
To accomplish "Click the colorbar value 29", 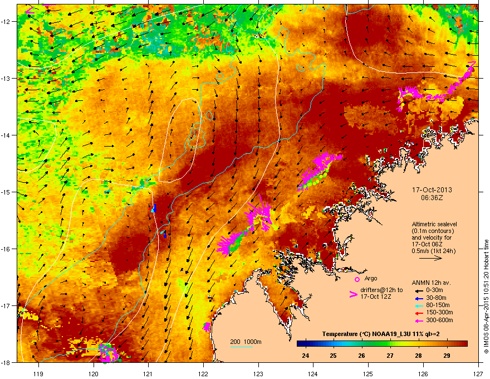I will click(x=447, y=356).
